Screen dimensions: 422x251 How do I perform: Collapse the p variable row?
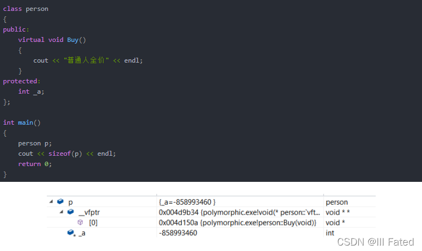pyautogui.click(x=51, y=201)
